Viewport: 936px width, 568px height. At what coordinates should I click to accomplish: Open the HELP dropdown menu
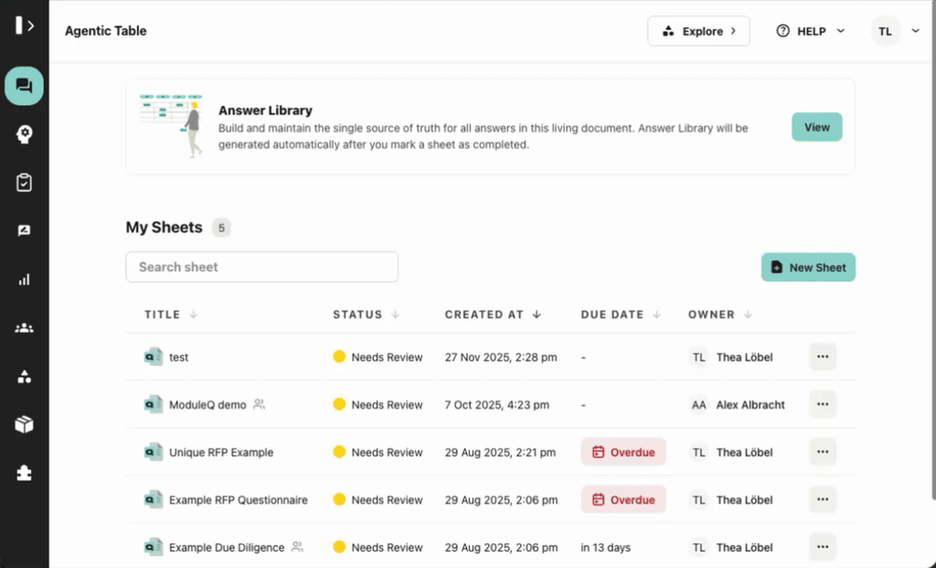(810, 31)
